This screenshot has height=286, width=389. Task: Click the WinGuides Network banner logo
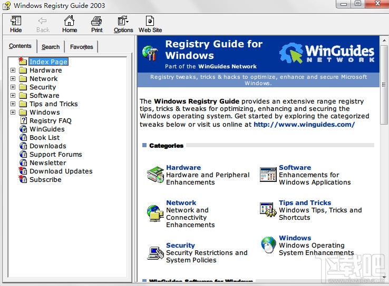(x=327, y=53)
